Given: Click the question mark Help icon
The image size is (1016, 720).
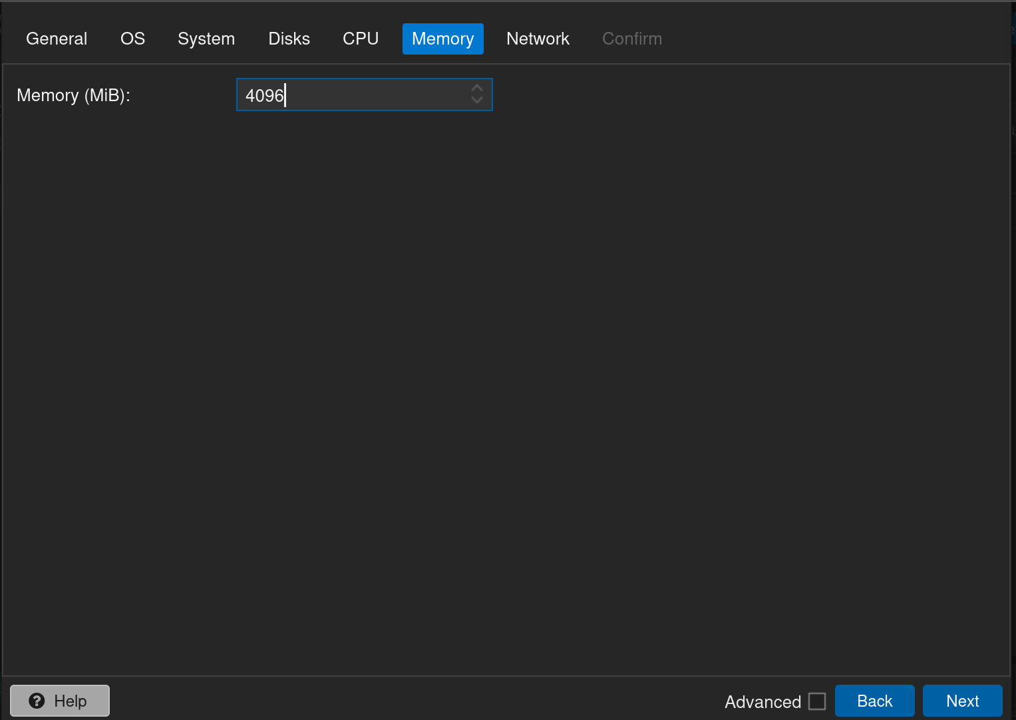Looking at the screenshot, I should (x=37, y=701).
